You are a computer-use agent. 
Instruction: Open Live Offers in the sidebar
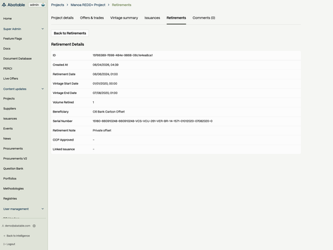pyautogui.click(x=11, y=79)
